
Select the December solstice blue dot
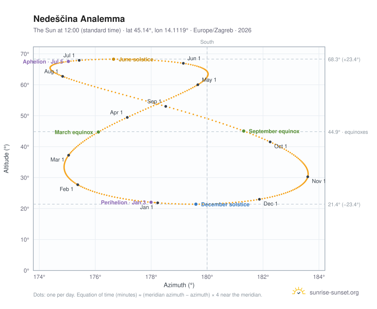coord(196,204)
